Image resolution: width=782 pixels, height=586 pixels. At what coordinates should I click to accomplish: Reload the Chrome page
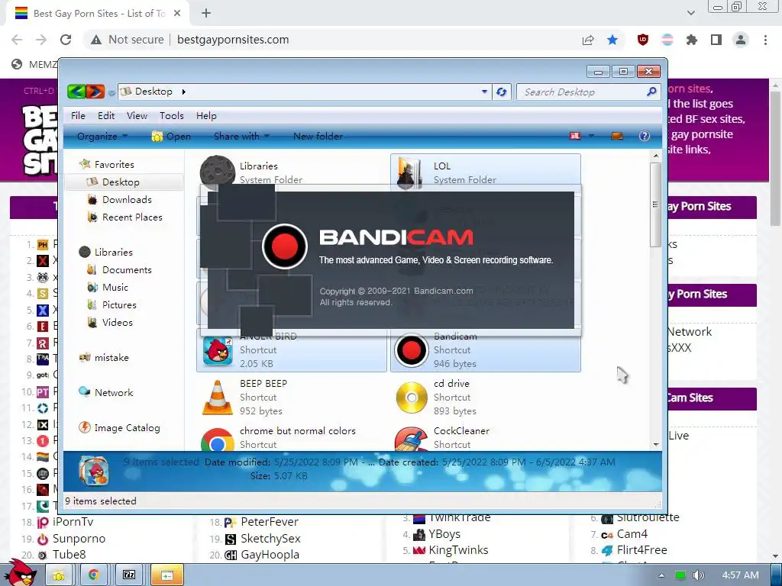click(66, 40)
